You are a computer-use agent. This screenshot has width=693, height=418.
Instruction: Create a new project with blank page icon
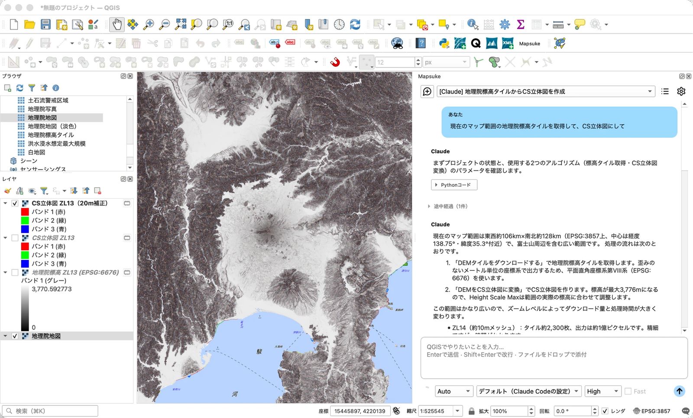[x=14, y=24]
